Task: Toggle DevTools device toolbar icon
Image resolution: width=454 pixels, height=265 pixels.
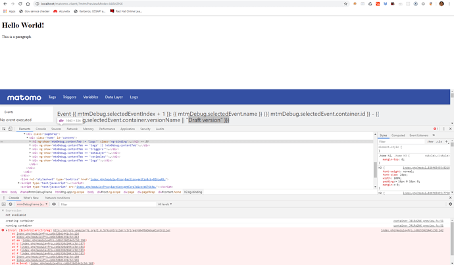Action: [x=10, y=129]
